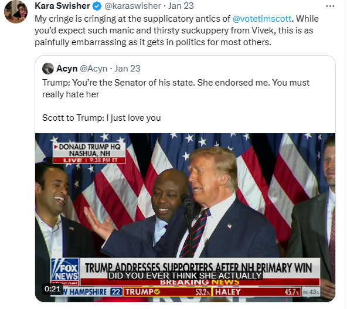Image resolution: width=347 pixels, height=309 pixels.
Task: Click the @karaswisher handle
Action: [x=132, y=6]
